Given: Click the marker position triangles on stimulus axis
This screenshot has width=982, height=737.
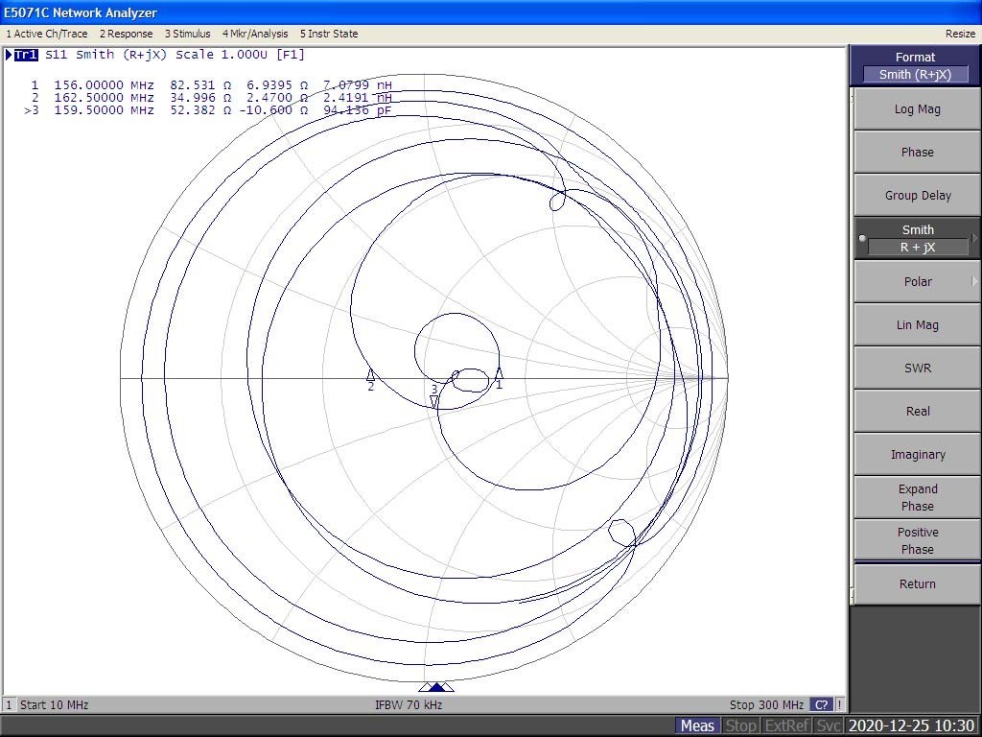Looking at the screenshot, I should point(436,687).
